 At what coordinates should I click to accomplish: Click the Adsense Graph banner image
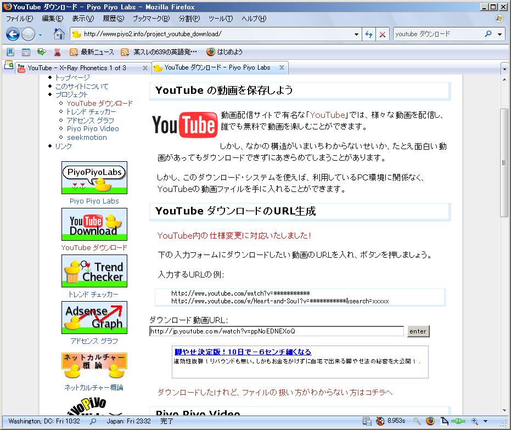pyautogui.click(x=94, y=317)
